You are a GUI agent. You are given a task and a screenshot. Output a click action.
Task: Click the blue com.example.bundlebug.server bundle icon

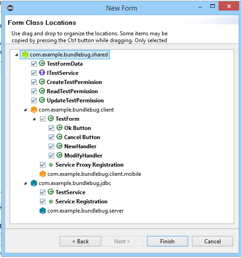click(x=43, y=211)
